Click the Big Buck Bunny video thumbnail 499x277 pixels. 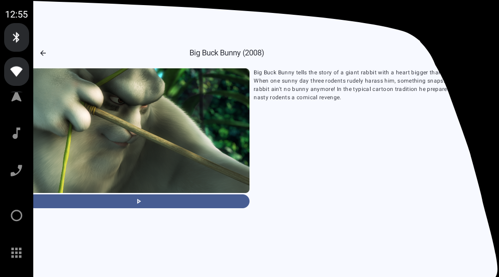pyautogui.click(x=141, y=131)
